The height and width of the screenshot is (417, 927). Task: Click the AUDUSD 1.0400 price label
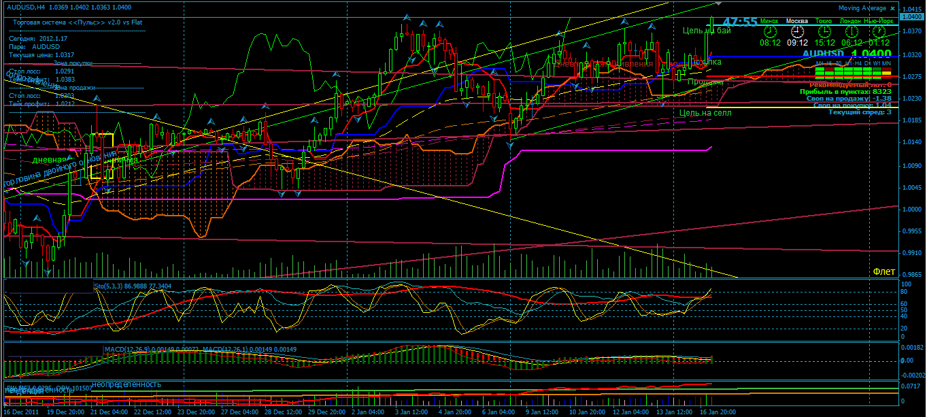pyautogui.click(x=847, y=54)
